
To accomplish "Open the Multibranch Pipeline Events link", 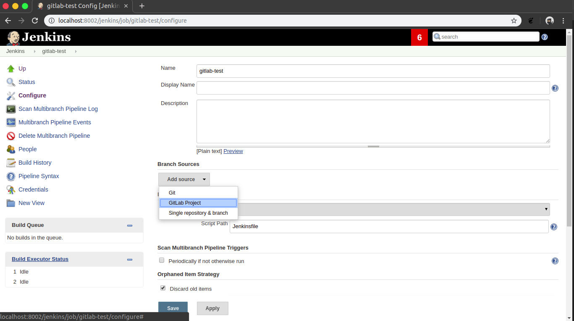I will point(55,122).
